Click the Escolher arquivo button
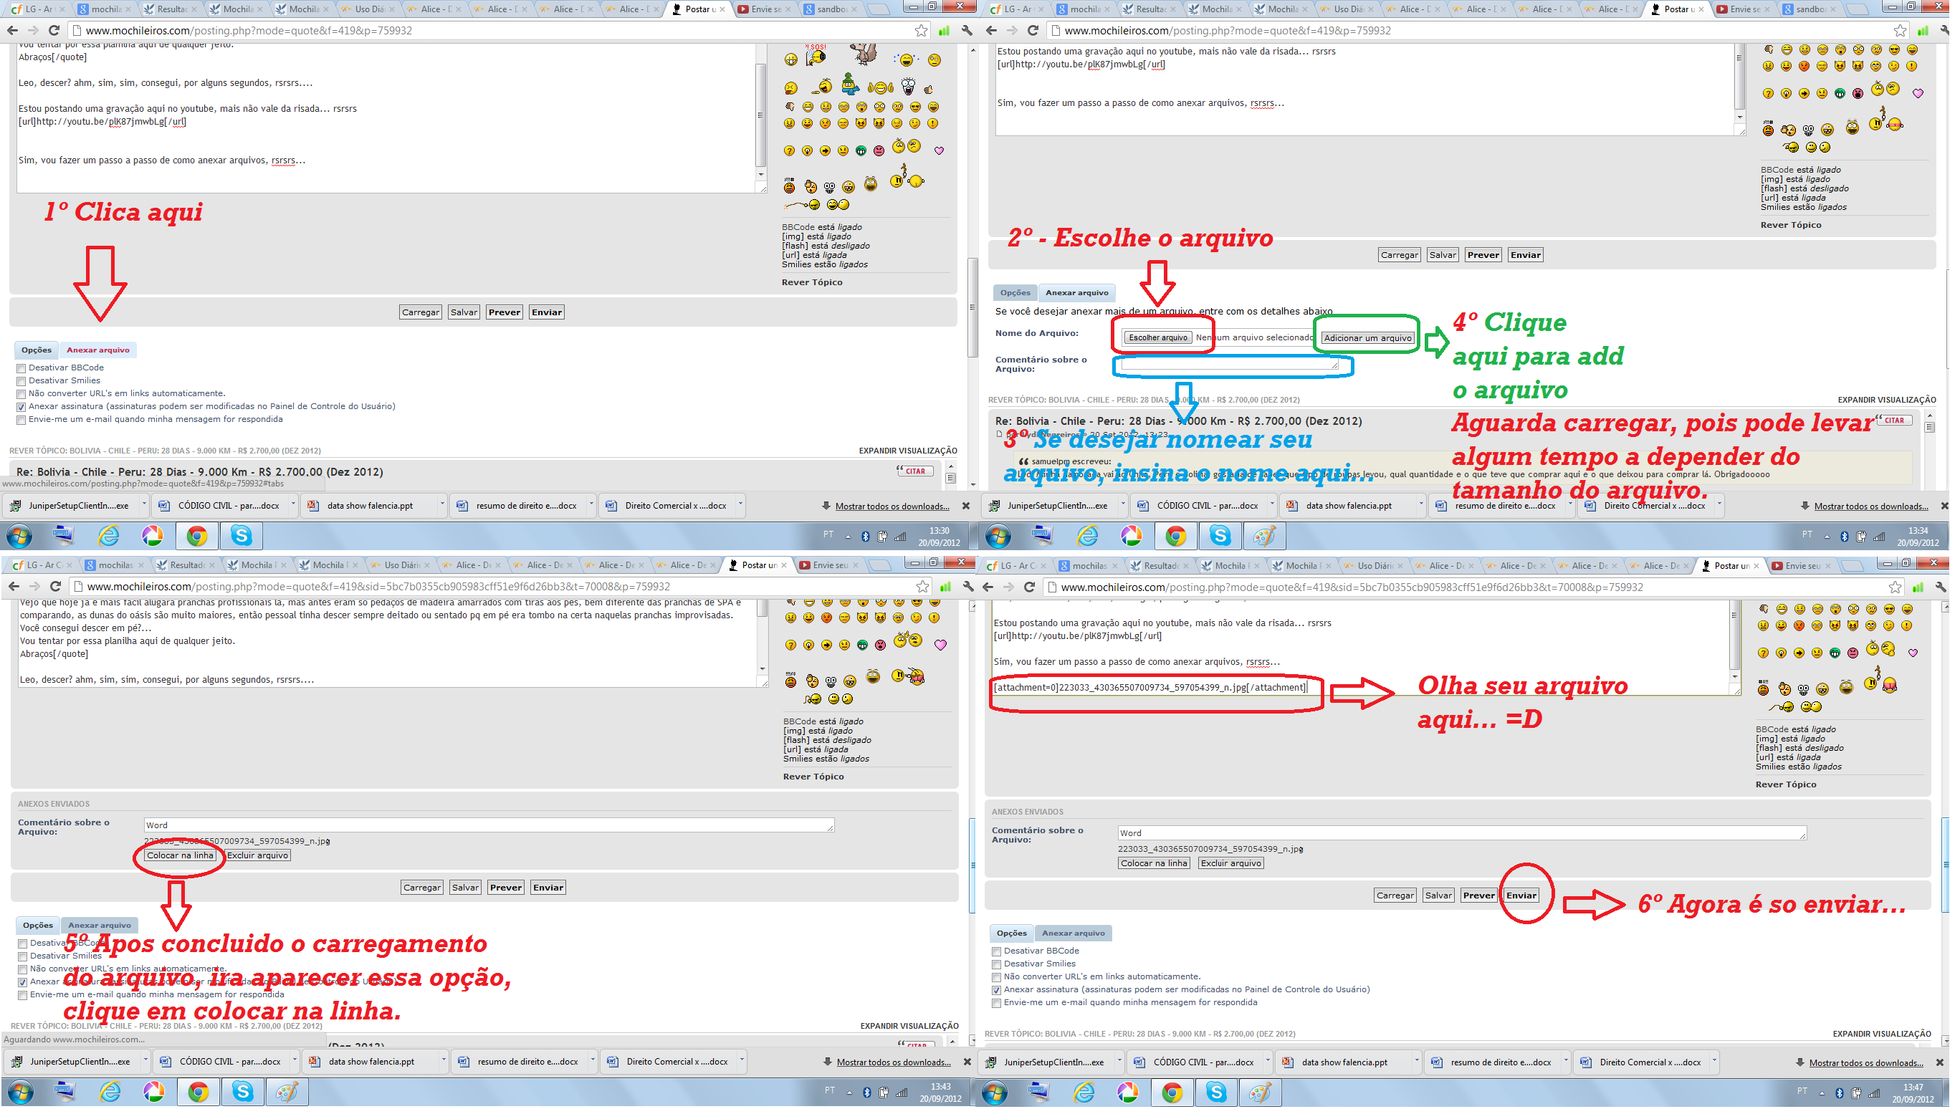Image resolution: width=1955 pixels, height=1109 pixels. click(x=1158, y=338)
